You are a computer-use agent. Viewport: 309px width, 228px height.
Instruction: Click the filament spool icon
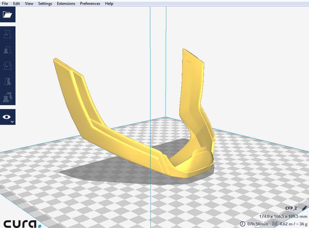click(275, 224)
